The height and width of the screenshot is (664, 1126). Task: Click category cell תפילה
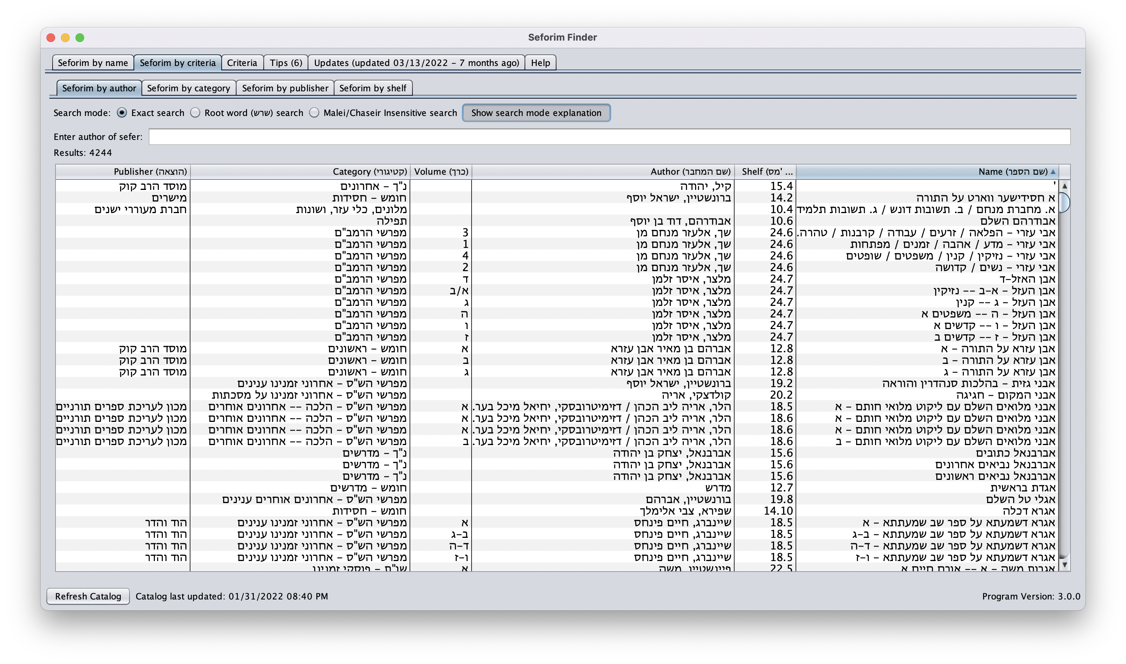[392, 221]
